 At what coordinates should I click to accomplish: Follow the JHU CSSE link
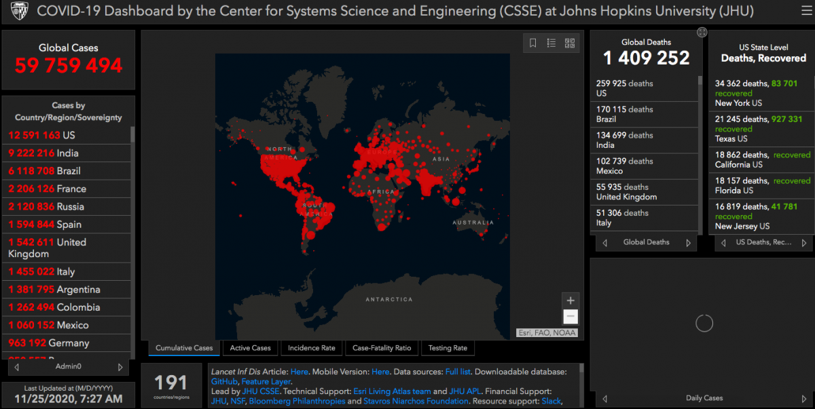[261, 391]
